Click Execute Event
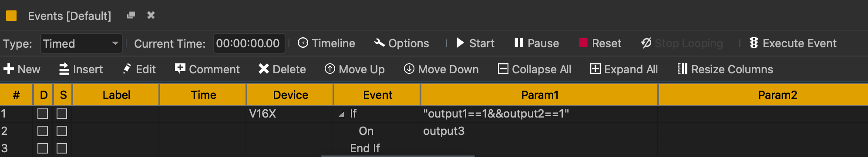 793,43
